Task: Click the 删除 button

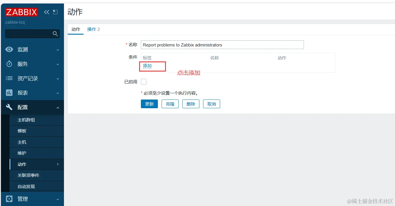Action: click(x=191, y=104)
